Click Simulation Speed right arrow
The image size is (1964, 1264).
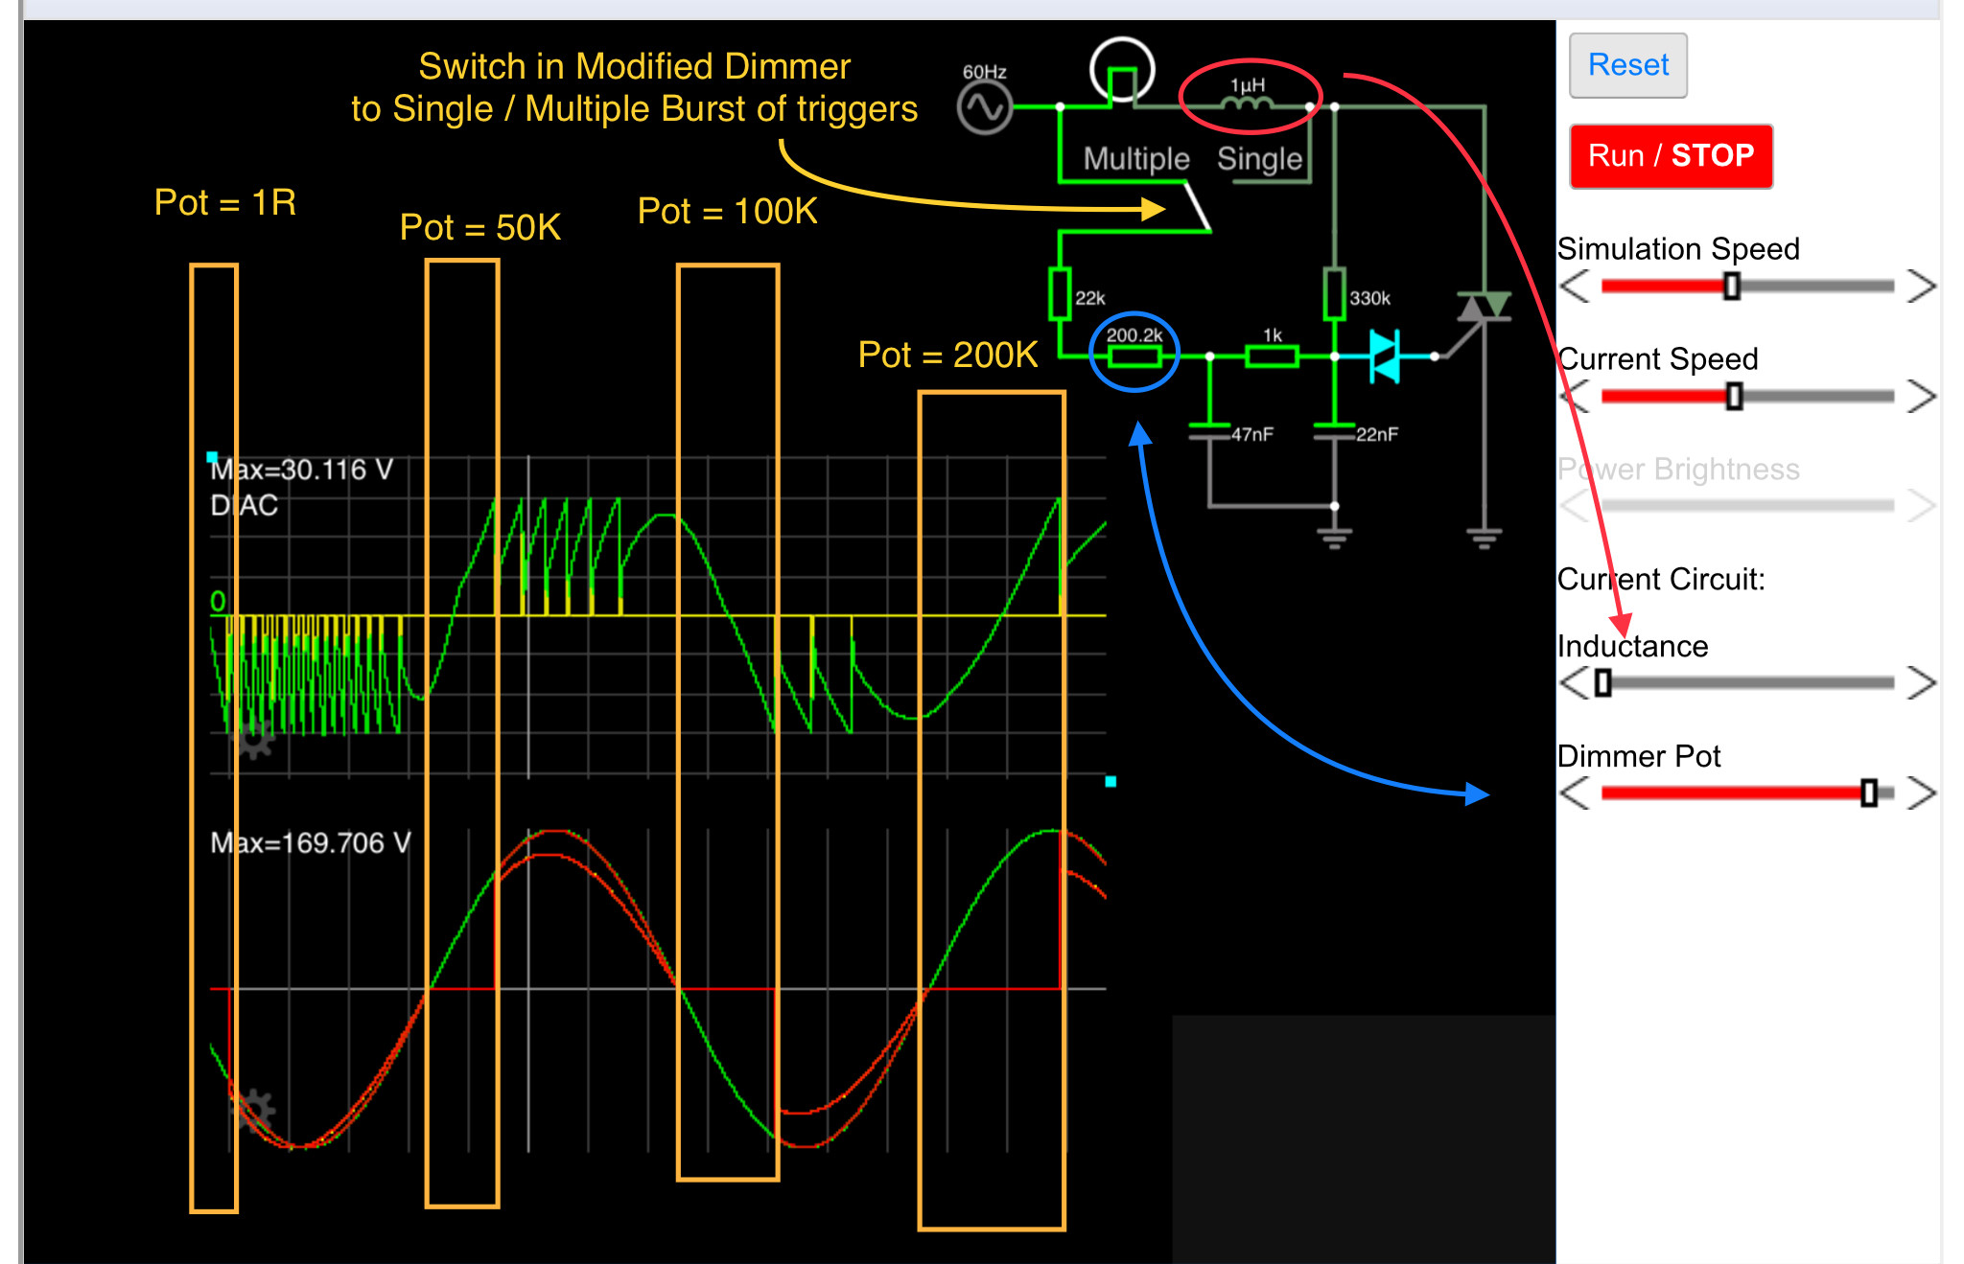(1921, 286)
